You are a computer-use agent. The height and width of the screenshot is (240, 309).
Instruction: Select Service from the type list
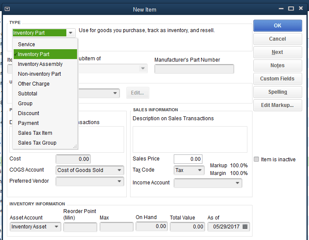[x=27, y=44]
